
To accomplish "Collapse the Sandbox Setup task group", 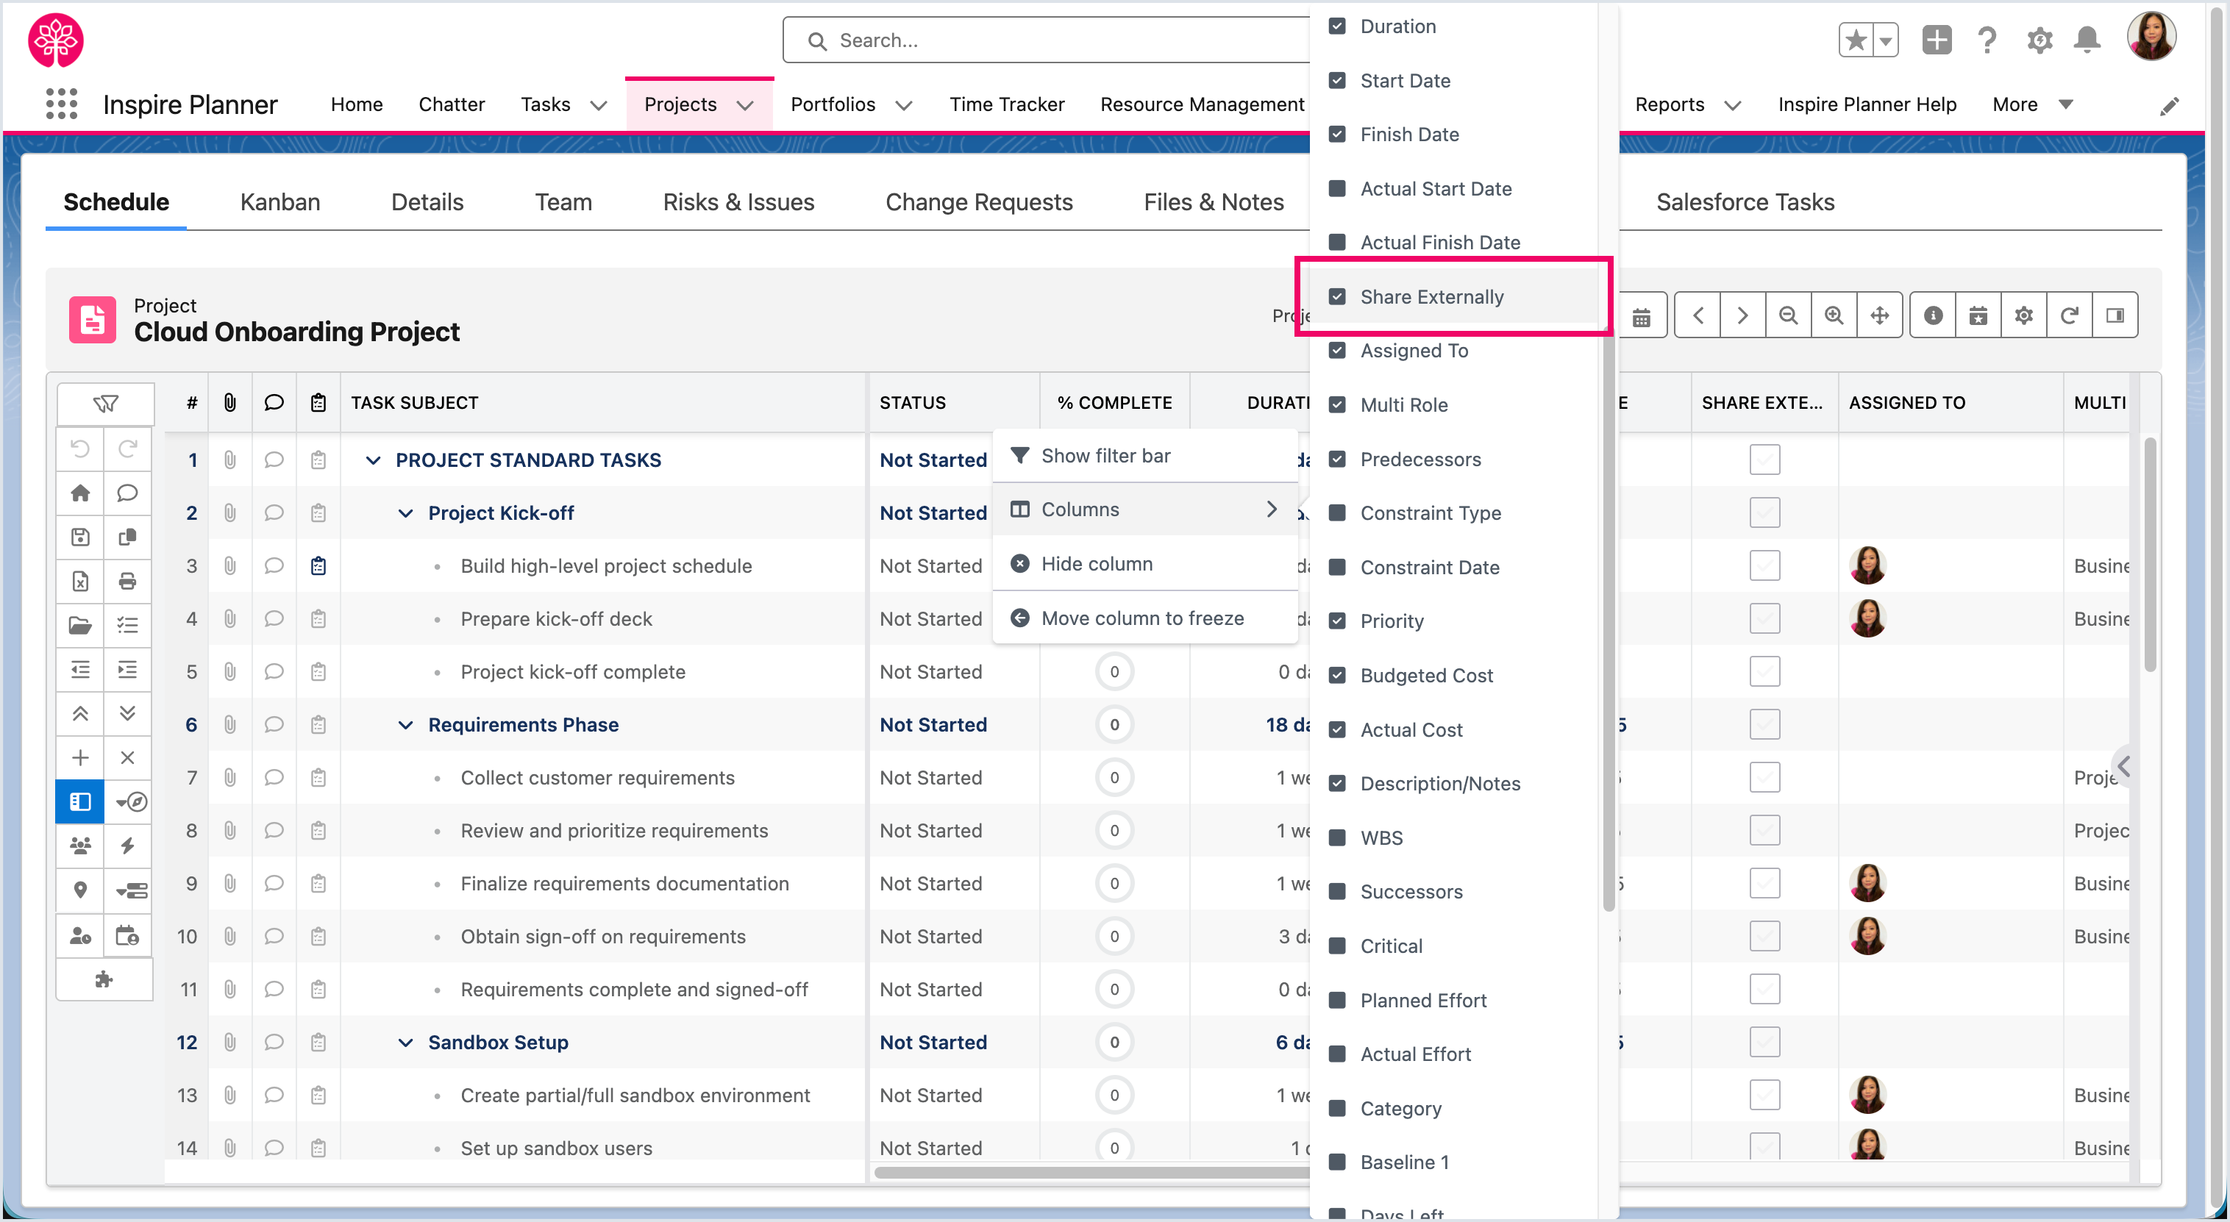I will pos(405,1043).
